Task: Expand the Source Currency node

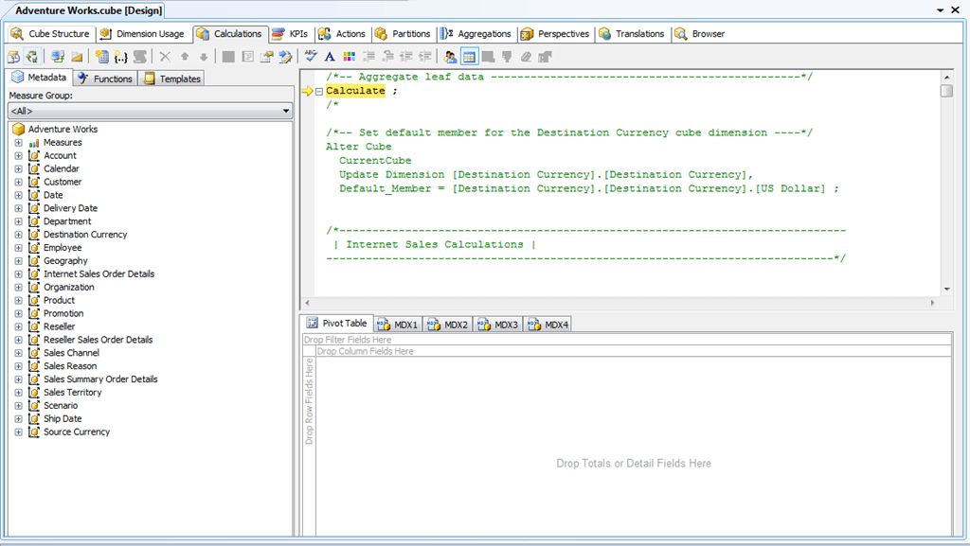Action: pyautogui.click(x=19, y=432)
